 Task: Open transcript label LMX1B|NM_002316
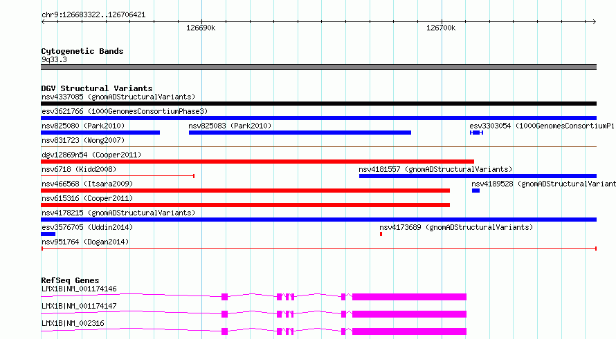(x=73, y=323)
